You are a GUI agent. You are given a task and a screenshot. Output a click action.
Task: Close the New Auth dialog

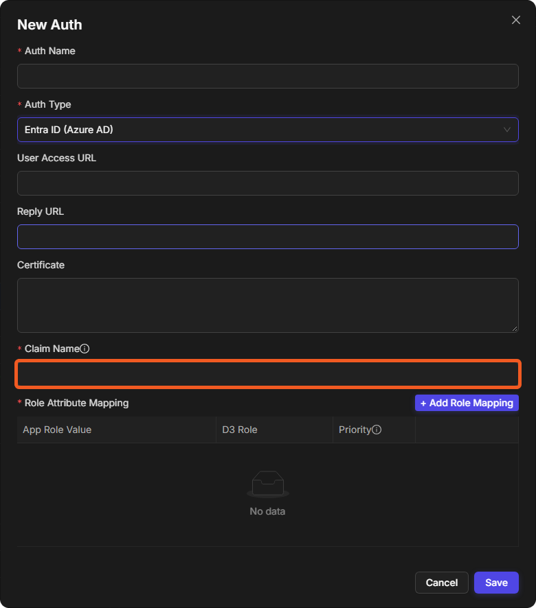coord(516,20)
